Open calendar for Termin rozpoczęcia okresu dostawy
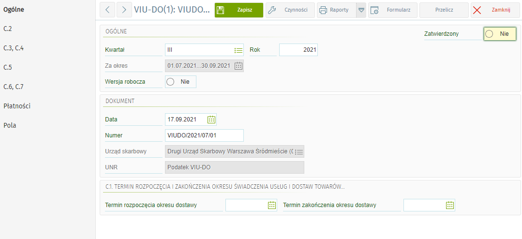The image size is (522, 239). pyautogui.click(x=272, y=205)
